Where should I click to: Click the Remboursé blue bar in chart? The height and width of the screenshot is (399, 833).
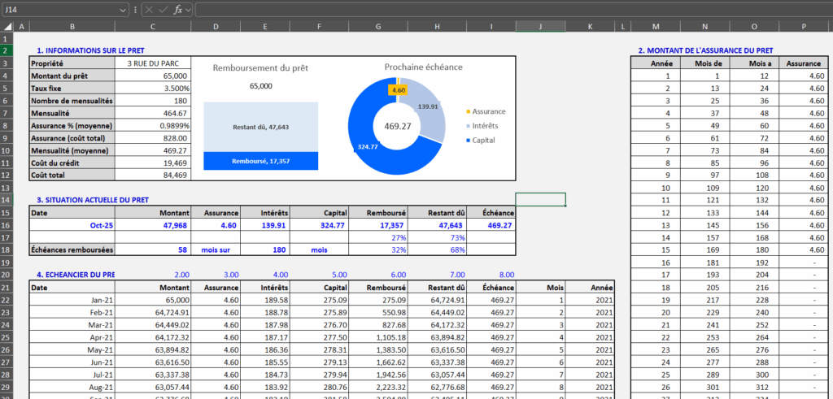coord(260,161)
